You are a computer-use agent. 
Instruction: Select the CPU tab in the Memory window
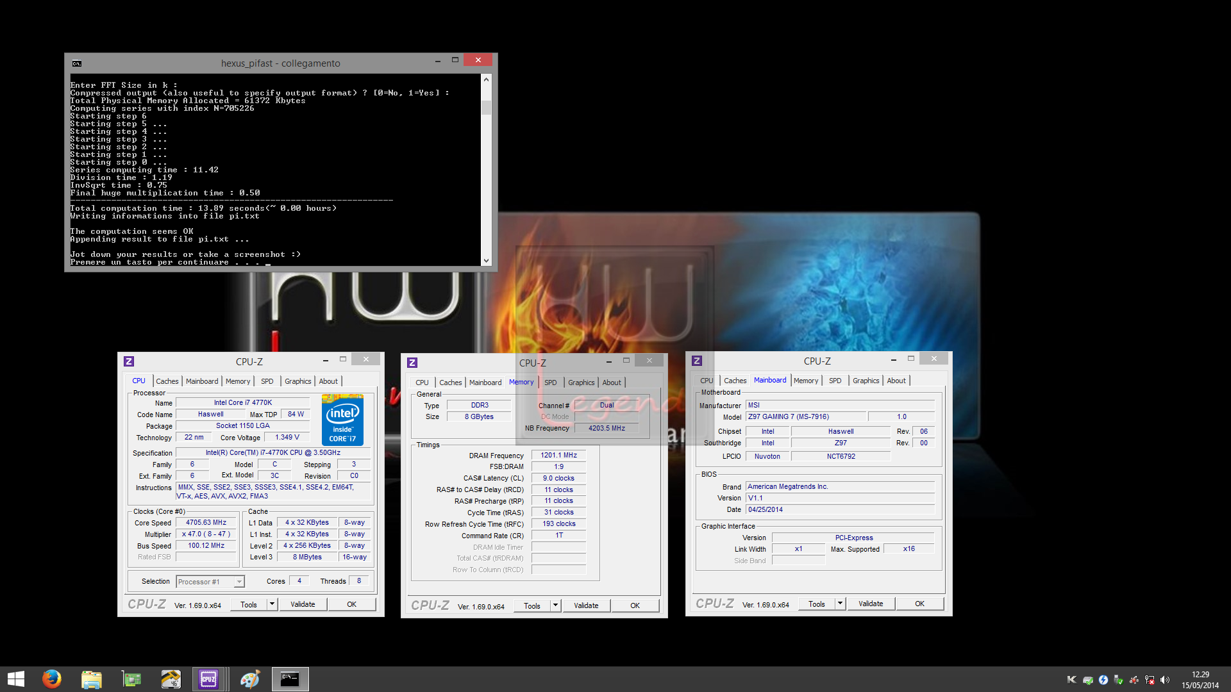pyautogui.click(x=422, y=383)
